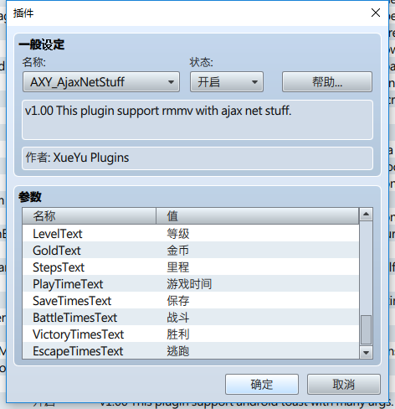Click scrollbar down arrow in parameter list

coord(366,353)
